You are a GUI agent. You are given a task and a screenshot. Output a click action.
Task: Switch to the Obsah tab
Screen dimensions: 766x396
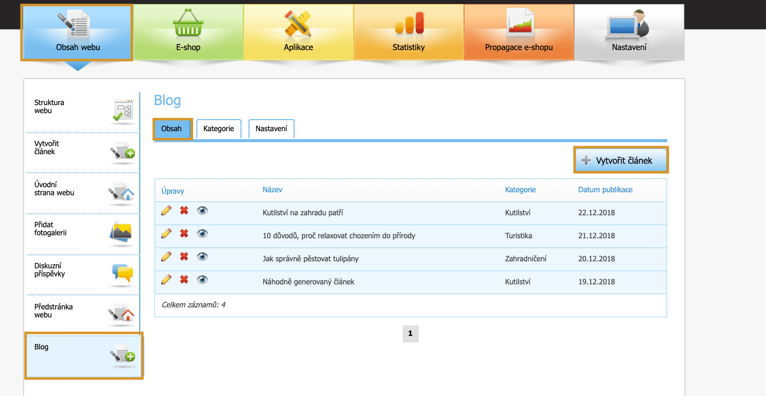click(172, 129)
